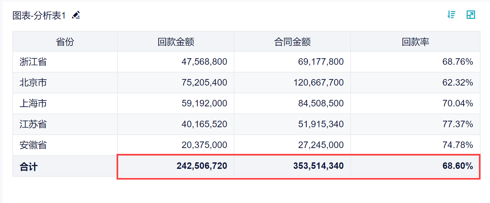This screenshot has width=490, height=203.
Task: Click the edit pencil icon beside chart title
Action: 76,15
